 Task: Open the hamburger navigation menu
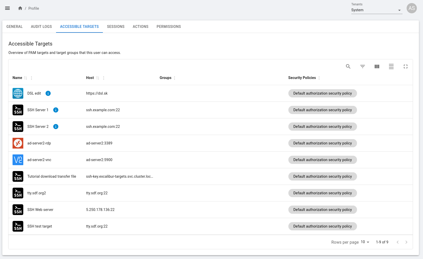[7, 8]
